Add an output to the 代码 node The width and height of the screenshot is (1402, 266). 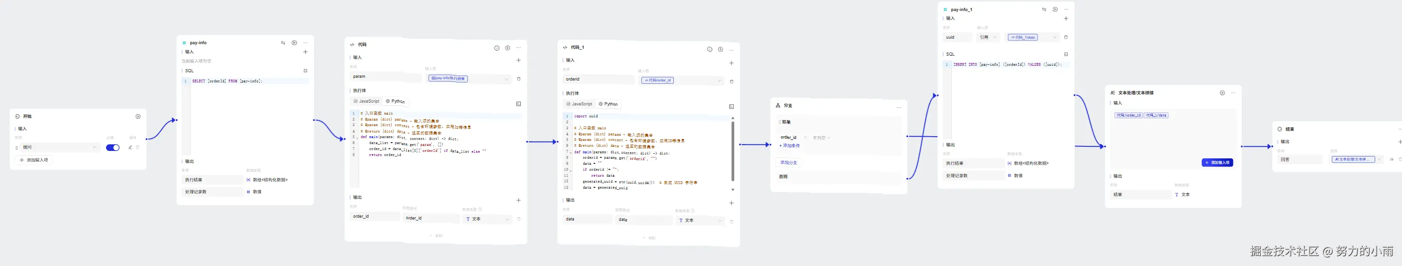(x=519, y=200)
